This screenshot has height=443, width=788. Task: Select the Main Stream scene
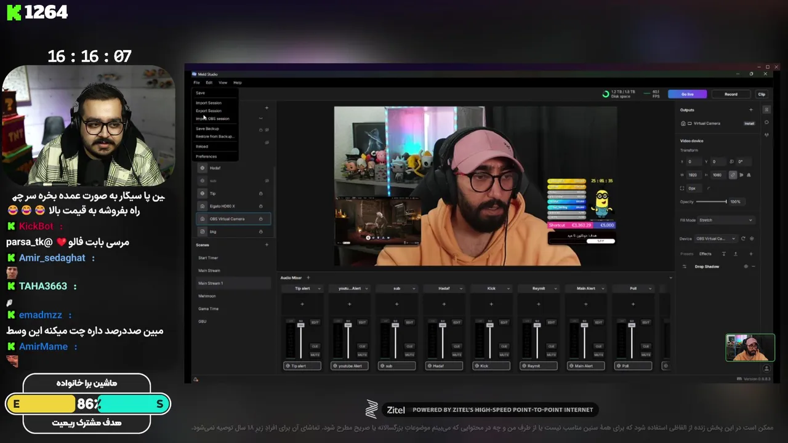click(233, 271)
